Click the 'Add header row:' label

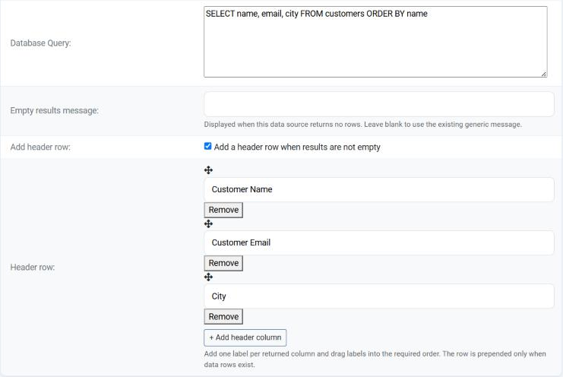40,147
